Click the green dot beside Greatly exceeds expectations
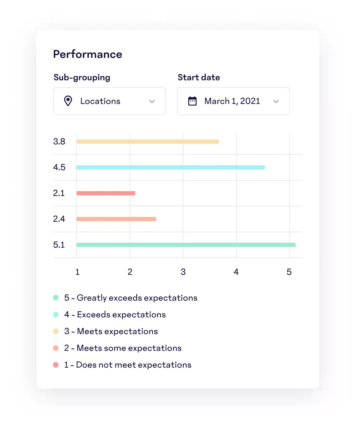The image size is (359, 422). (x=56, y=297)
